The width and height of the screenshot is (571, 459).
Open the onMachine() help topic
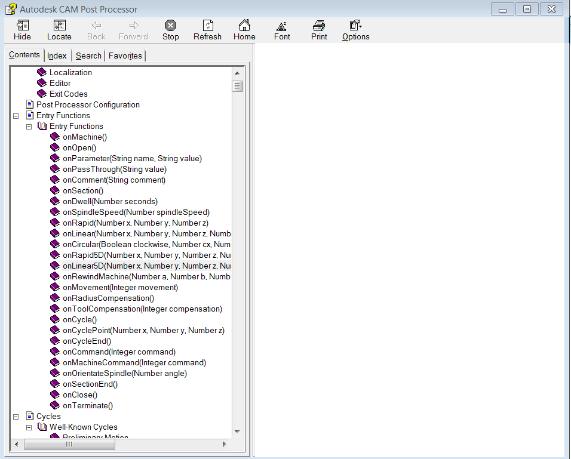[84, 137]
